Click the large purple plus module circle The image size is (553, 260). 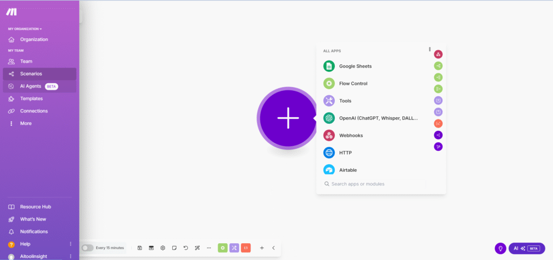pyautogui.click(x=288, y=117)
